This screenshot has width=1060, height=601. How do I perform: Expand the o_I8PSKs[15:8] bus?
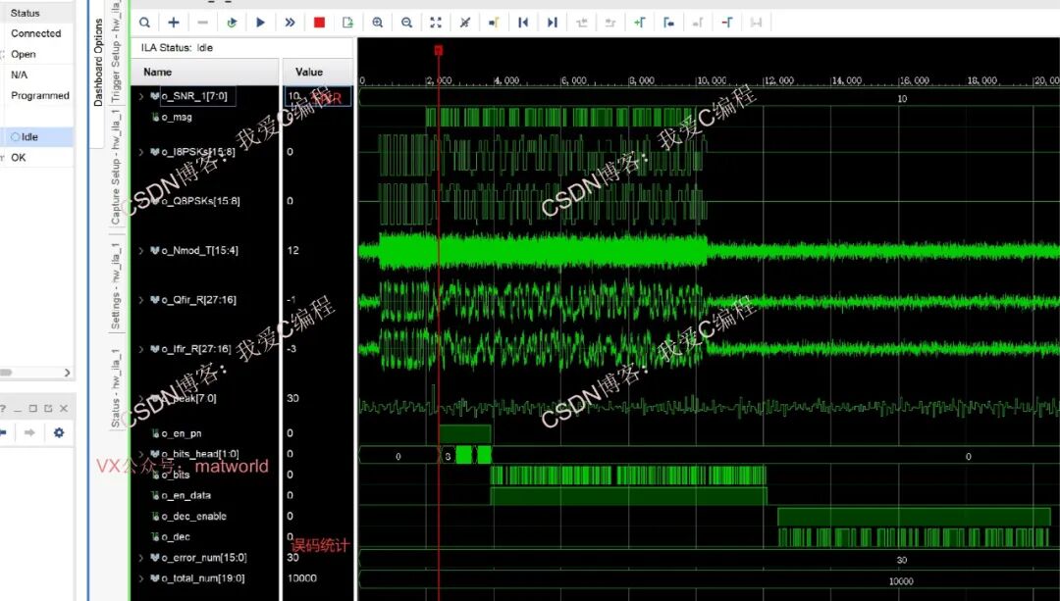[141, 152]
